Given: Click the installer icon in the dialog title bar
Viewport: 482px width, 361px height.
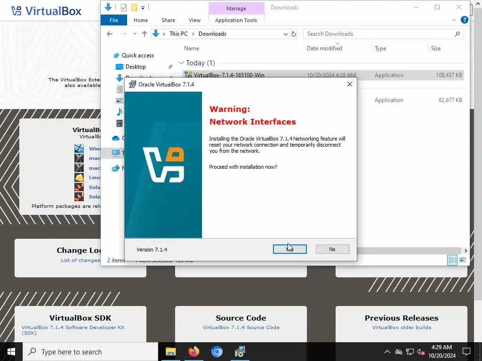Looking at the screenshot, I should [x=132, y=84].
